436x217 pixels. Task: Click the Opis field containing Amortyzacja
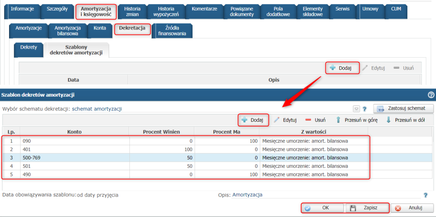326,195
